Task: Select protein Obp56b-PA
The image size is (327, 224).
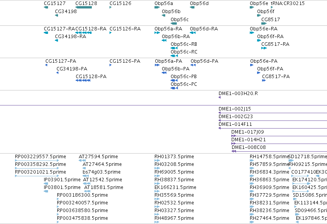Action: (x=176, y=69)
